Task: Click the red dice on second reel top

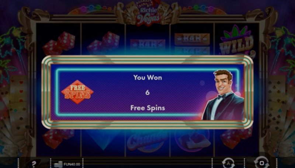Action: click(103, 43)
